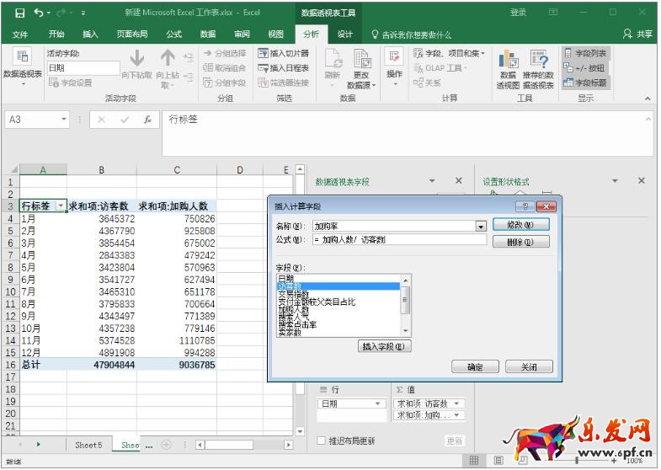The height and width of the screenshot is (470, 661).
Task: Close the PivotTable Fields pane
Action: point(459,181)
